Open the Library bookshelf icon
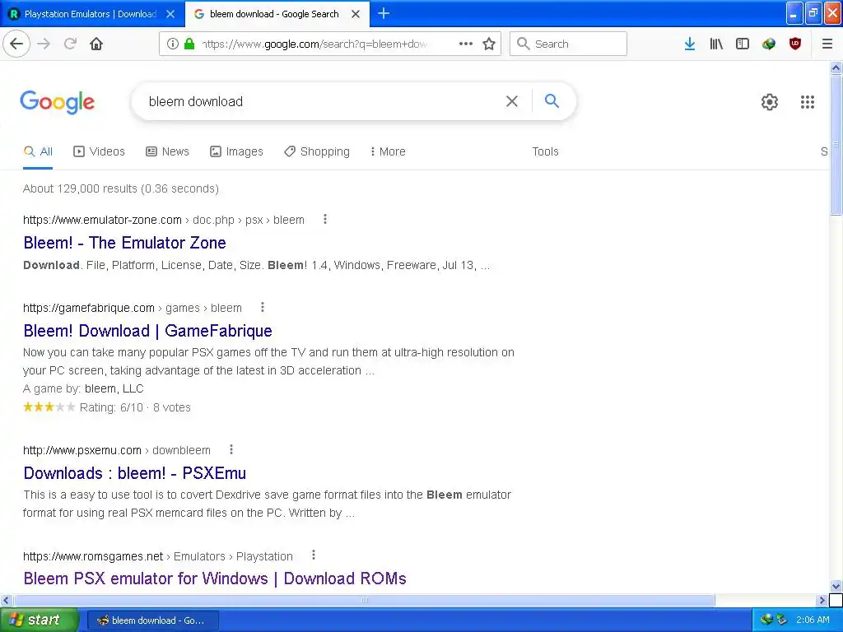 pos(716,44)
